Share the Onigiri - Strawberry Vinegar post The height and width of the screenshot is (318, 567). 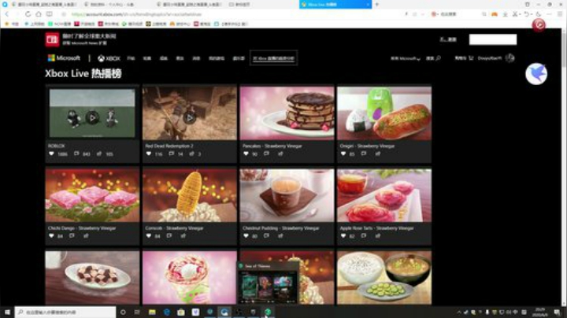click(377, 154)
